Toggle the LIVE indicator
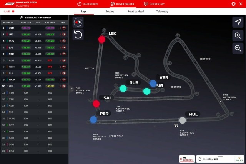 (9, 11)
